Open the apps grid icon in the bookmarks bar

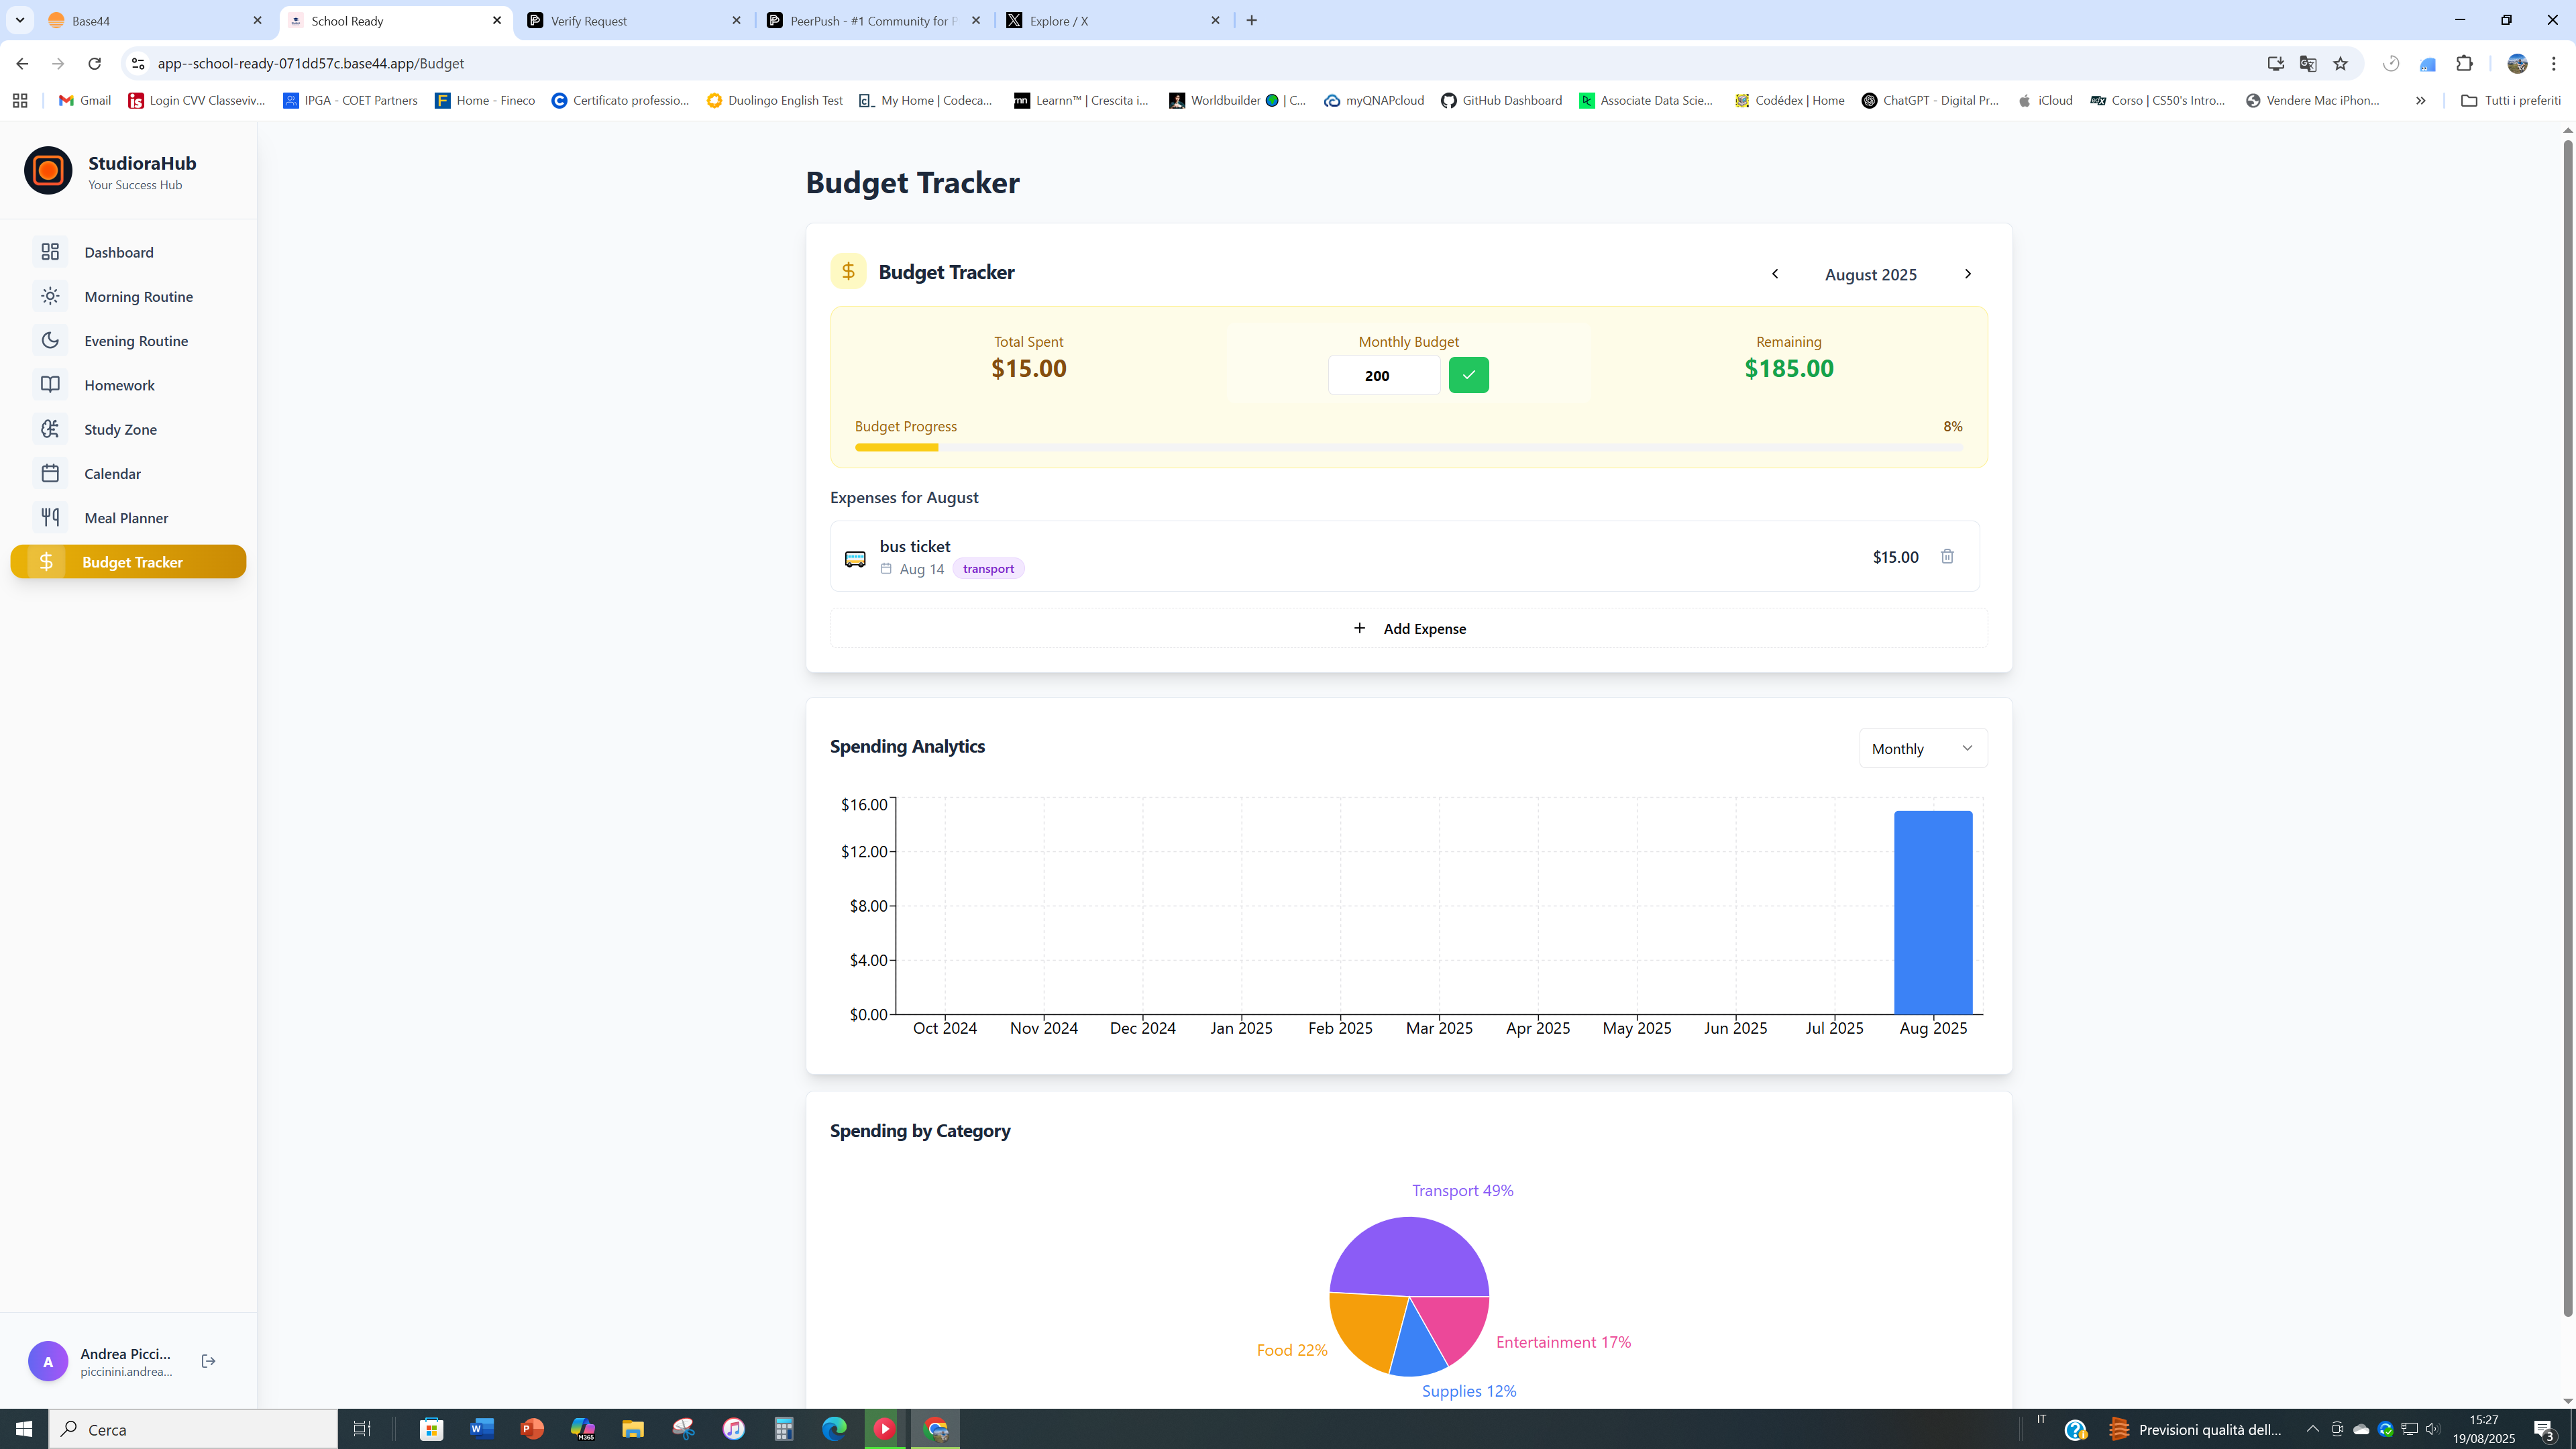20,100
